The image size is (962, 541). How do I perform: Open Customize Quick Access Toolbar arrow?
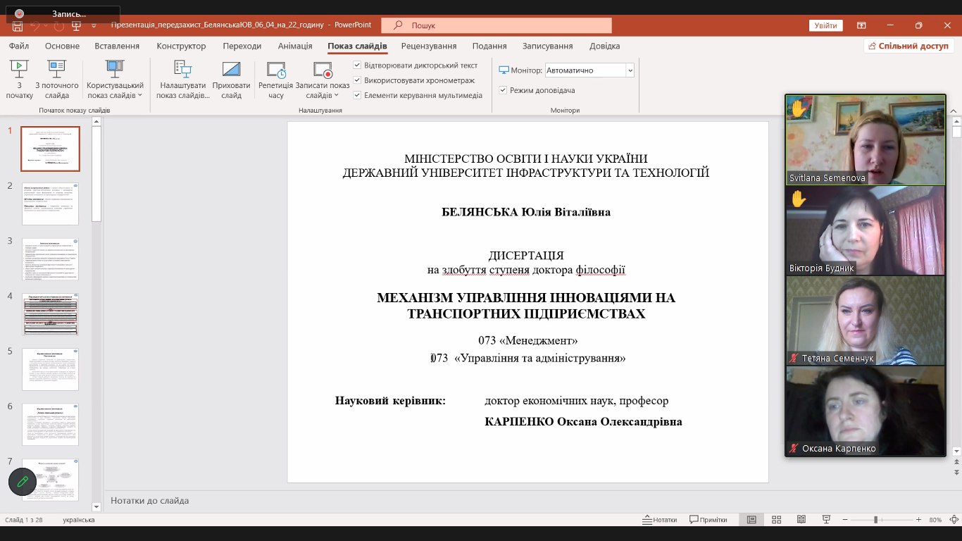[x=94, y=25]
